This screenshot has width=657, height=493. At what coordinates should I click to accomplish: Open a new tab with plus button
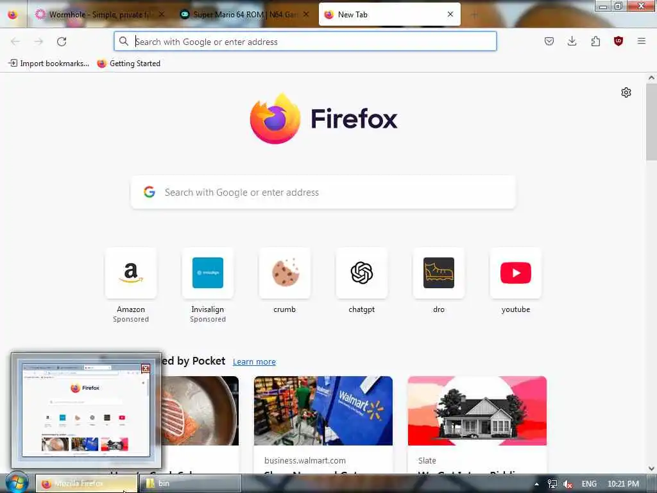pos(474,15)
